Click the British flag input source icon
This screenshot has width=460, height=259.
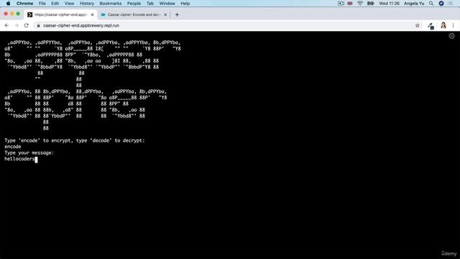coord(350,4)
